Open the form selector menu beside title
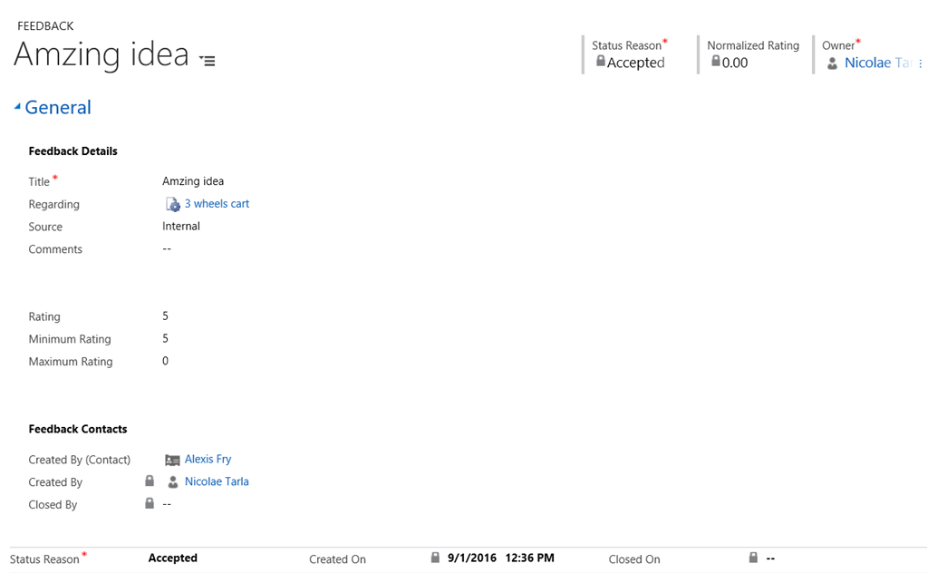The height and width of the screenshot is (573, 928). coord(208,61)
